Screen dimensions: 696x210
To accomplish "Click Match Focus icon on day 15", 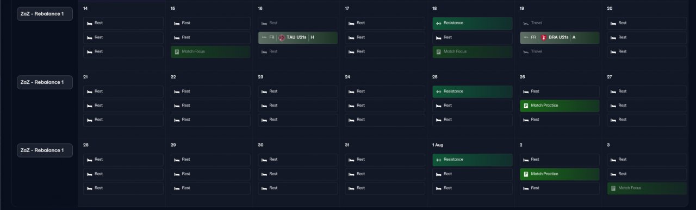I will pos(177,51).
